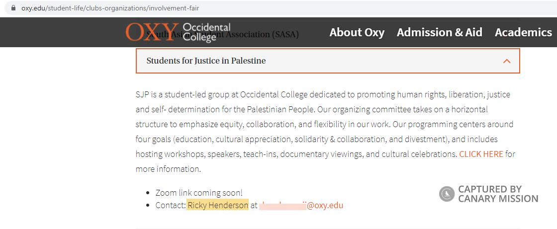Click the 'Zoom link coming soon!' text
Image resolution: width=557 pixels, height=229 pixels.
click(x=199, y=193)
